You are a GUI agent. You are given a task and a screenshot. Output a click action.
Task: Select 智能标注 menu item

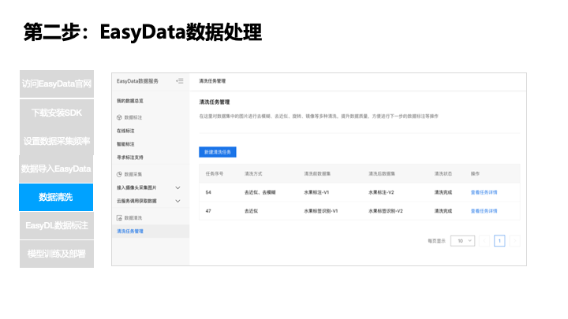click(125, 144)
